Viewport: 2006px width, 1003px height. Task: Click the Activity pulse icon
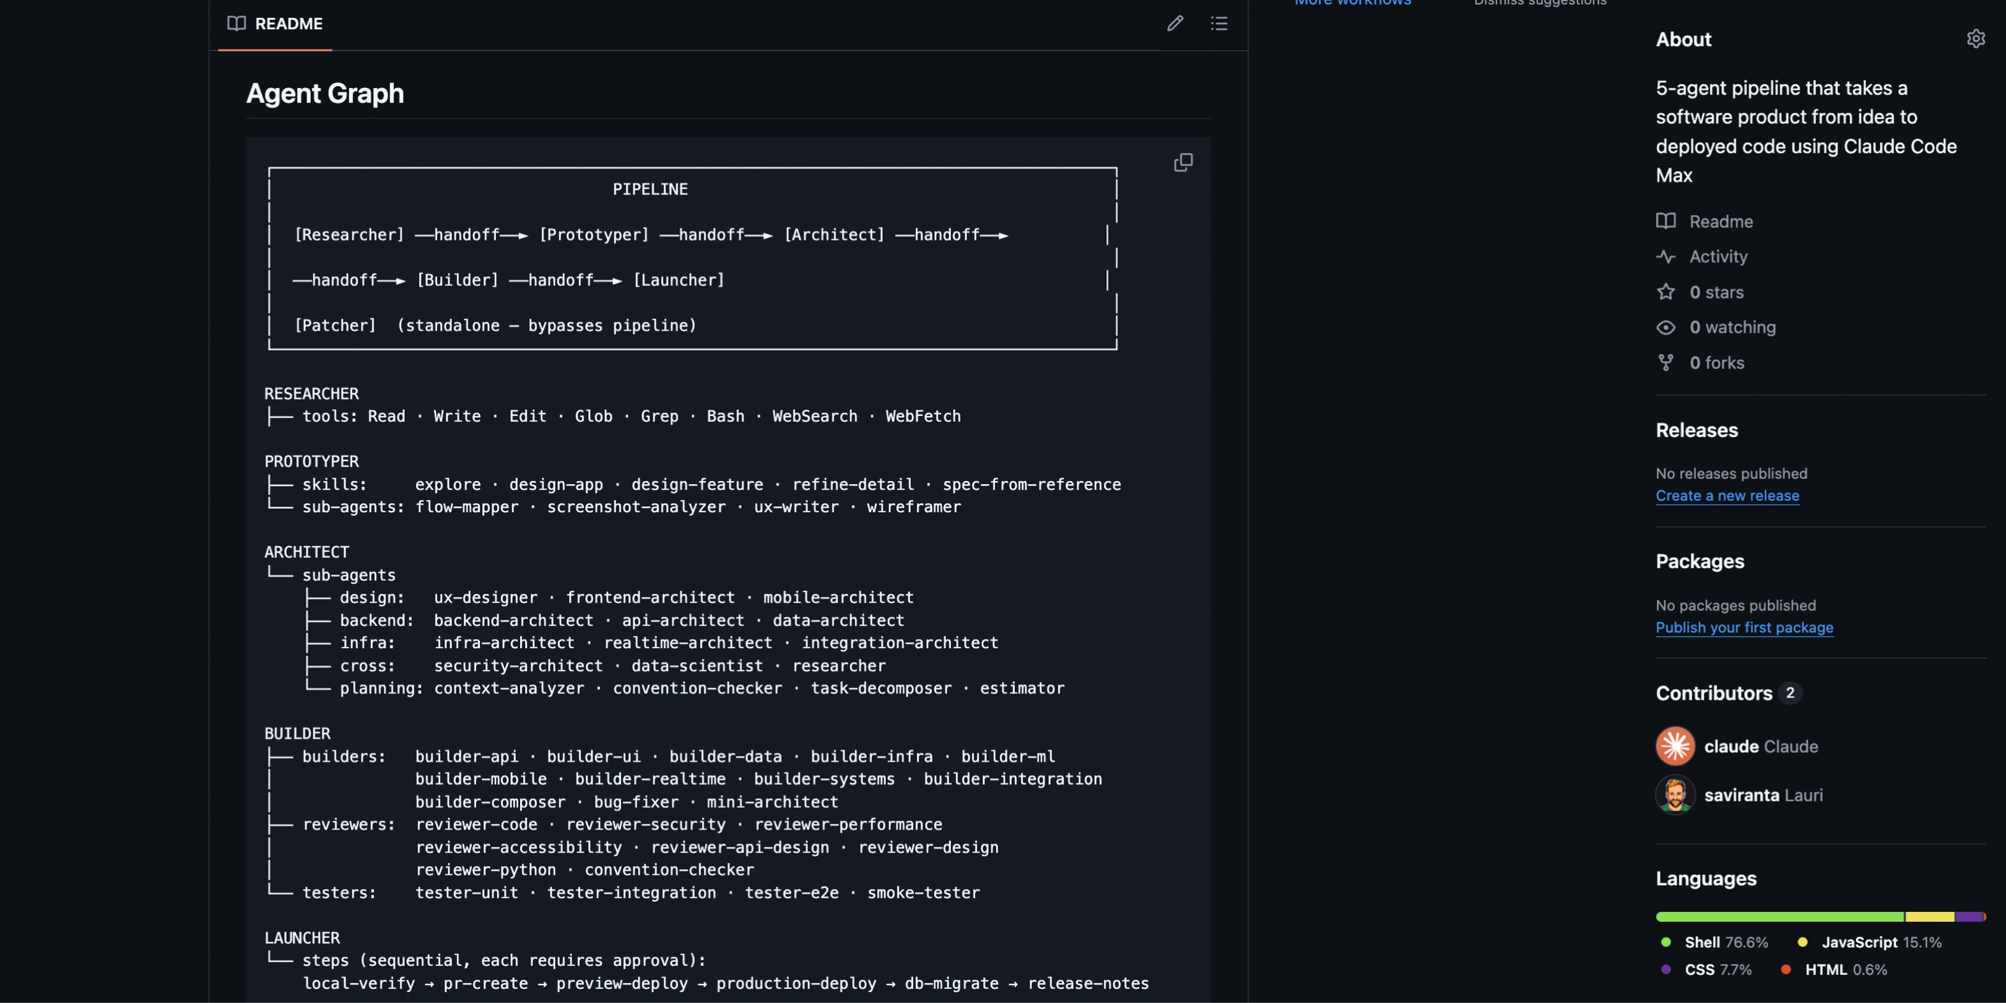(x=1665, y=256)
